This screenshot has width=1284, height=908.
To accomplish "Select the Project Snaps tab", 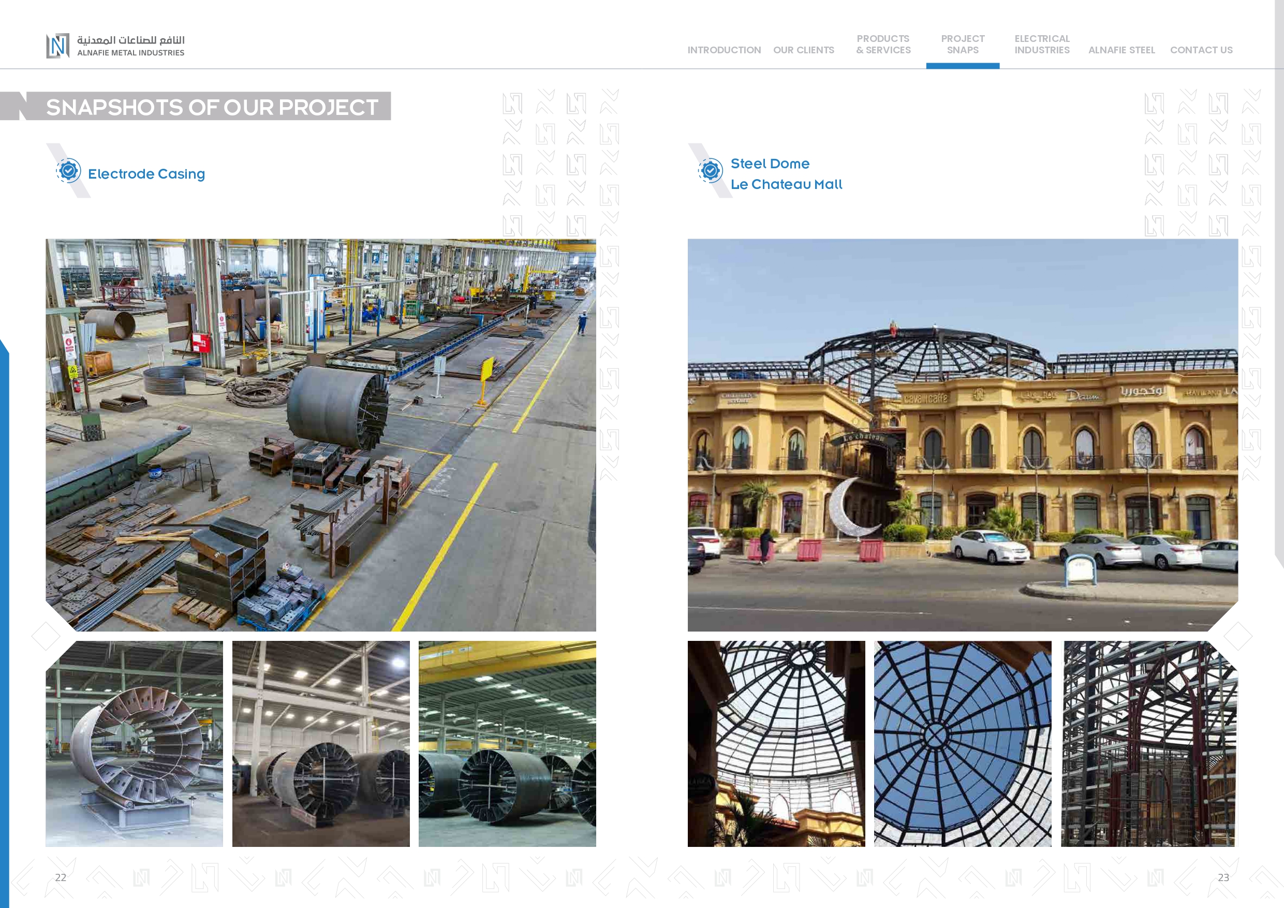I will point(962,45).
